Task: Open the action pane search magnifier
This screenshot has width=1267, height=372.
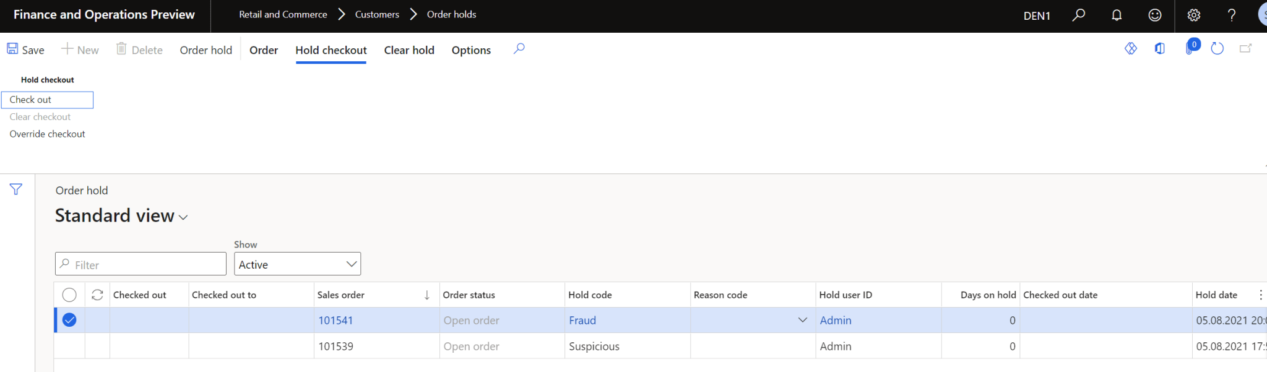Action: point(519,49)
